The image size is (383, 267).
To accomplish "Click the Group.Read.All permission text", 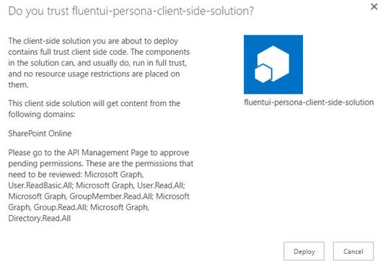I will (60, 207).
